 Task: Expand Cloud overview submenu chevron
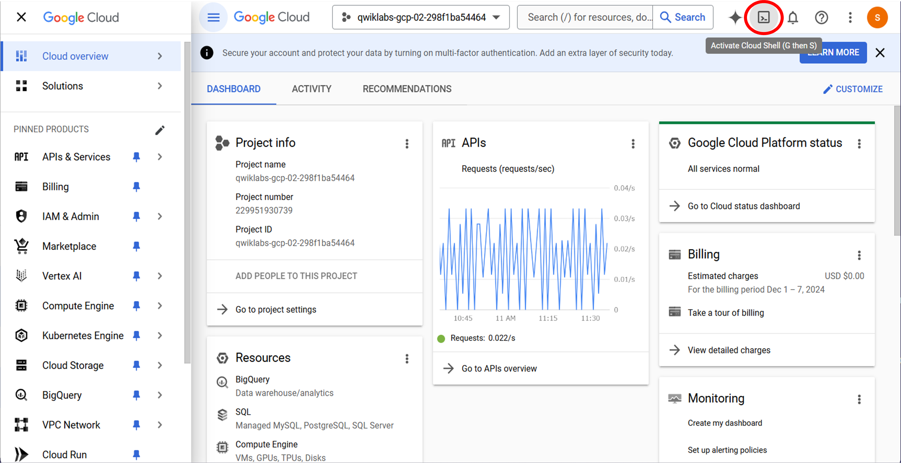[160, 56]
